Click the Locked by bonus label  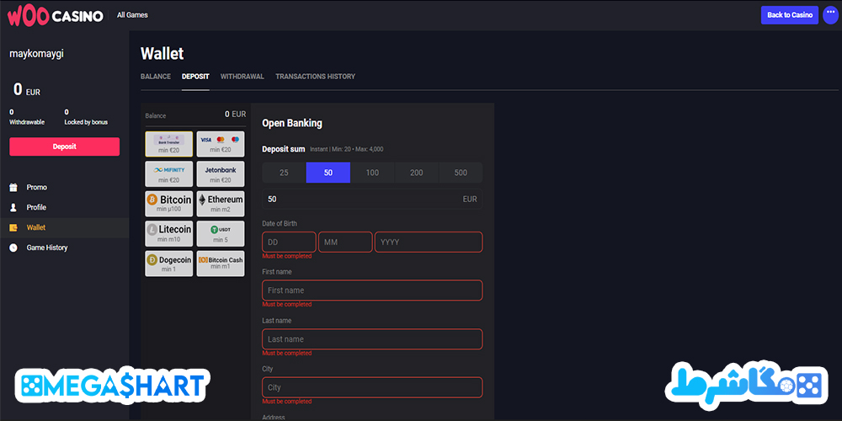point(86,122)
